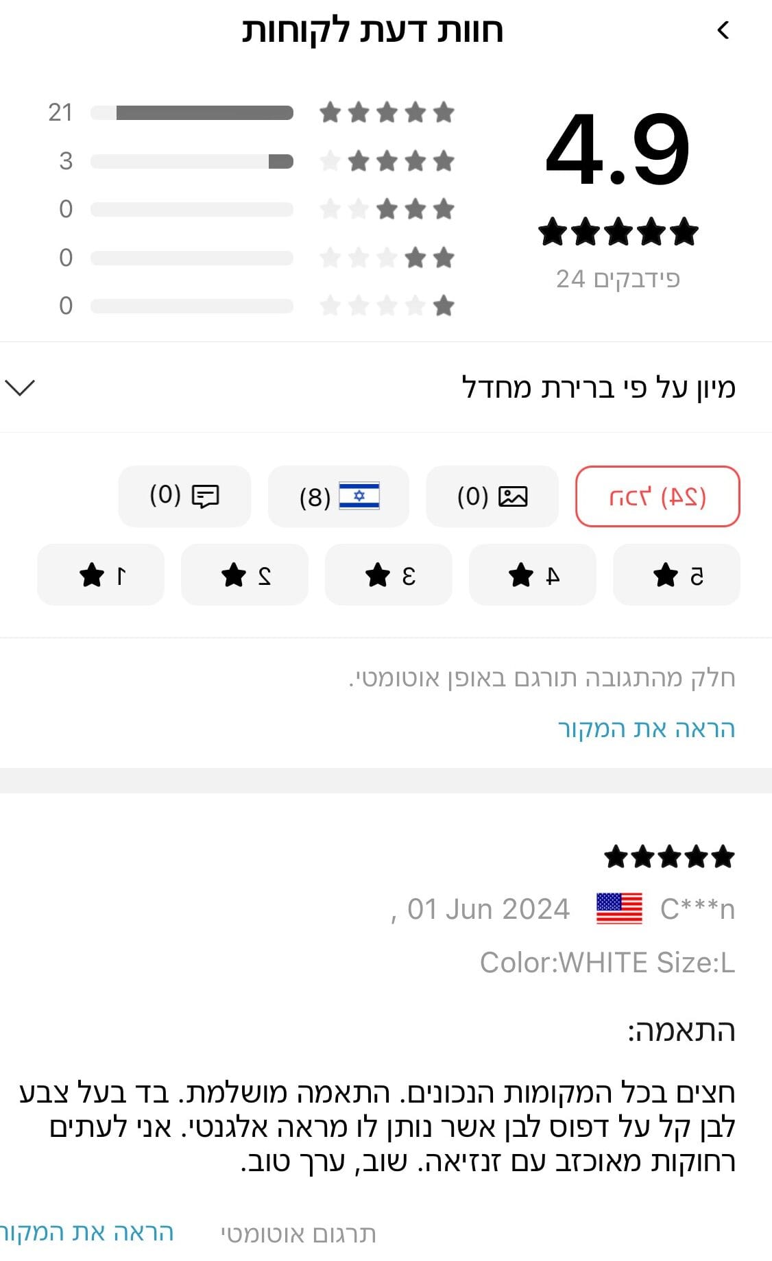The width and height of the screenshot is (772, 1261).
Task: Click the '24 פידבקים' feedback count
Action: click(x=618, y=279)
